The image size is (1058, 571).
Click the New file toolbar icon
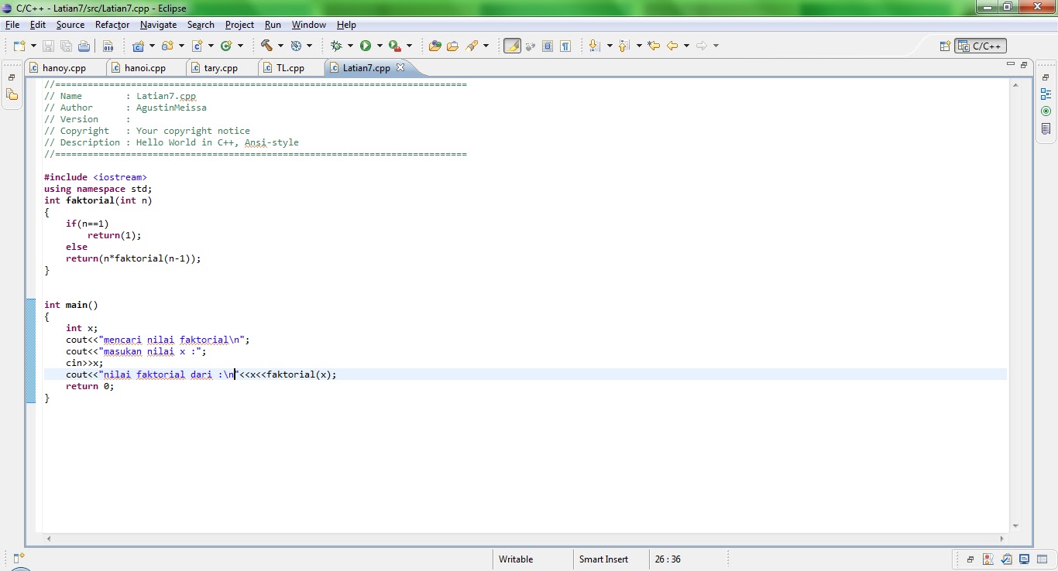point(19,46)
